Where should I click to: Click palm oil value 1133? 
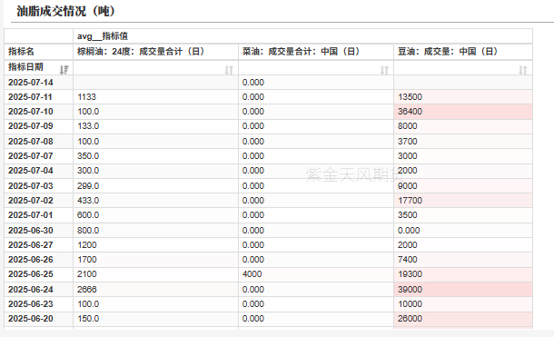(x=86, y=97)
